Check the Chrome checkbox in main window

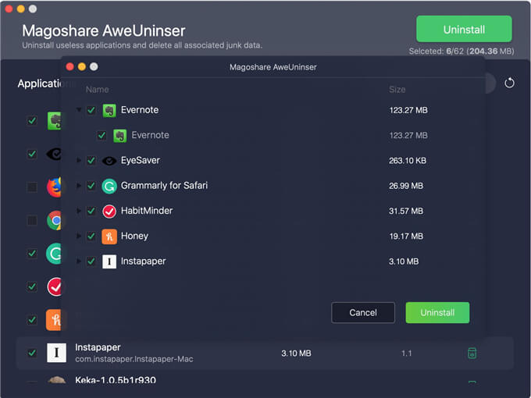pyautogui.click(x=32, y=220)
